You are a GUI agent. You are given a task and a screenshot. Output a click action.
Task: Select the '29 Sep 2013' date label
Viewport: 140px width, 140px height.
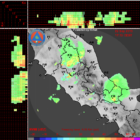(x=124, y=31)
